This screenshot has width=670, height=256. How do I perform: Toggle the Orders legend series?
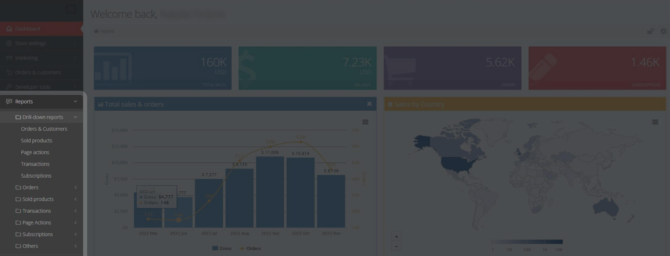[250, 248]
